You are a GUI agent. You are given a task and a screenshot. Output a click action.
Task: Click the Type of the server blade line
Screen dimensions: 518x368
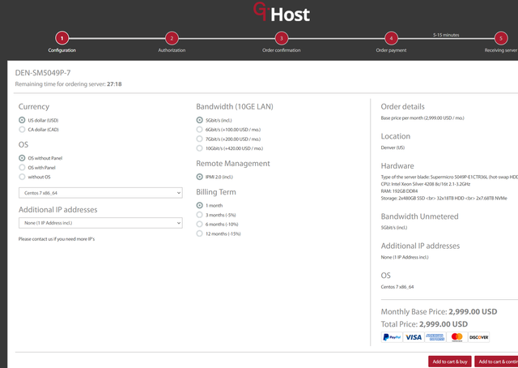click(x=449, y=177)
